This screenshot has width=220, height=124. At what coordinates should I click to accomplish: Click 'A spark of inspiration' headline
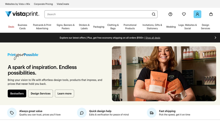42,70
